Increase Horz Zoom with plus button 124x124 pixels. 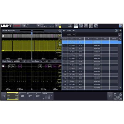click(x=24, y=61)
